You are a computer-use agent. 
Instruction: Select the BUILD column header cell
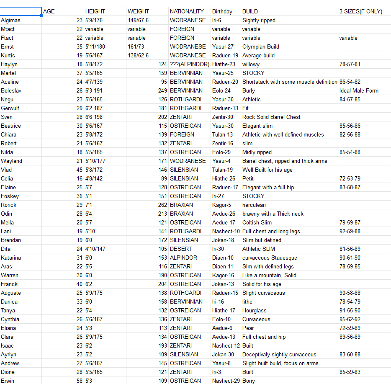(x=290, y=11)
